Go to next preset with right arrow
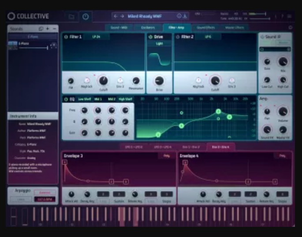 (x=122, y=16)
